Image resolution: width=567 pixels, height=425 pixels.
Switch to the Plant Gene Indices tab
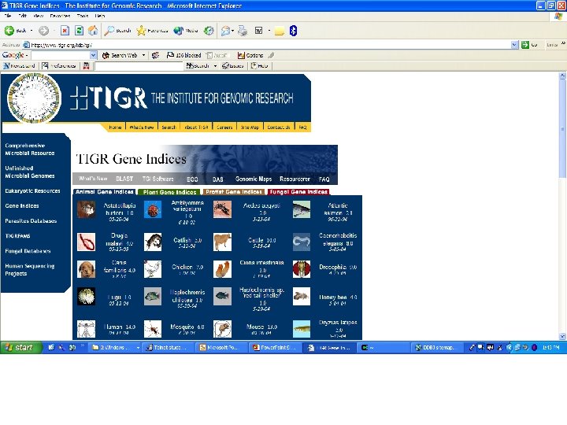click(x=169, y=192)
